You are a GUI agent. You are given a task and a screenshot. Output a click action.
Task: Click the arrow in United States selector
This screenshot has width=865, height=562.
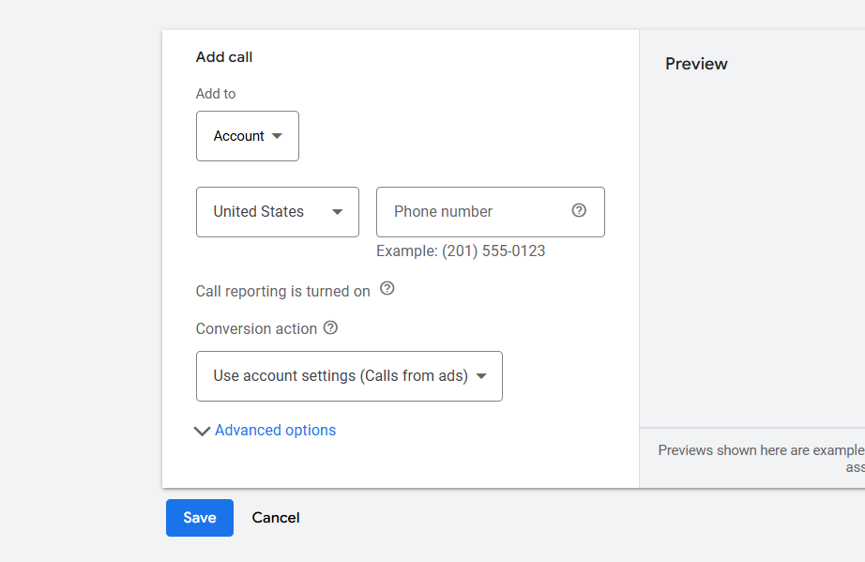tap(338, 212)
